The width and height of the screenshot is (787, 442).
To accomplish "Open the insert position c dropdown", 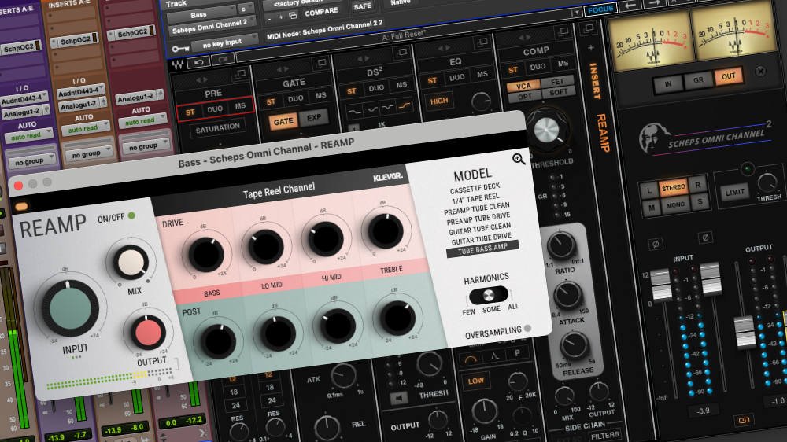I will click(x=245, y=9).
